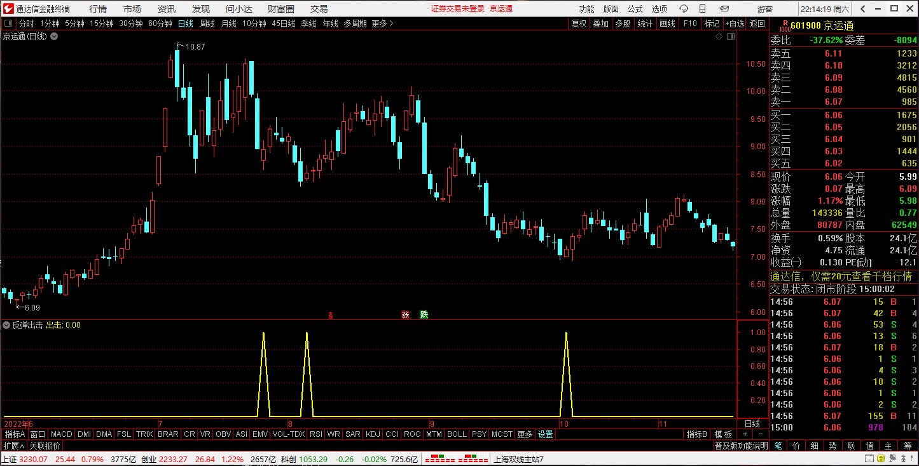
Task: Switch to 细 detail tab
Action: click(815, 446)
